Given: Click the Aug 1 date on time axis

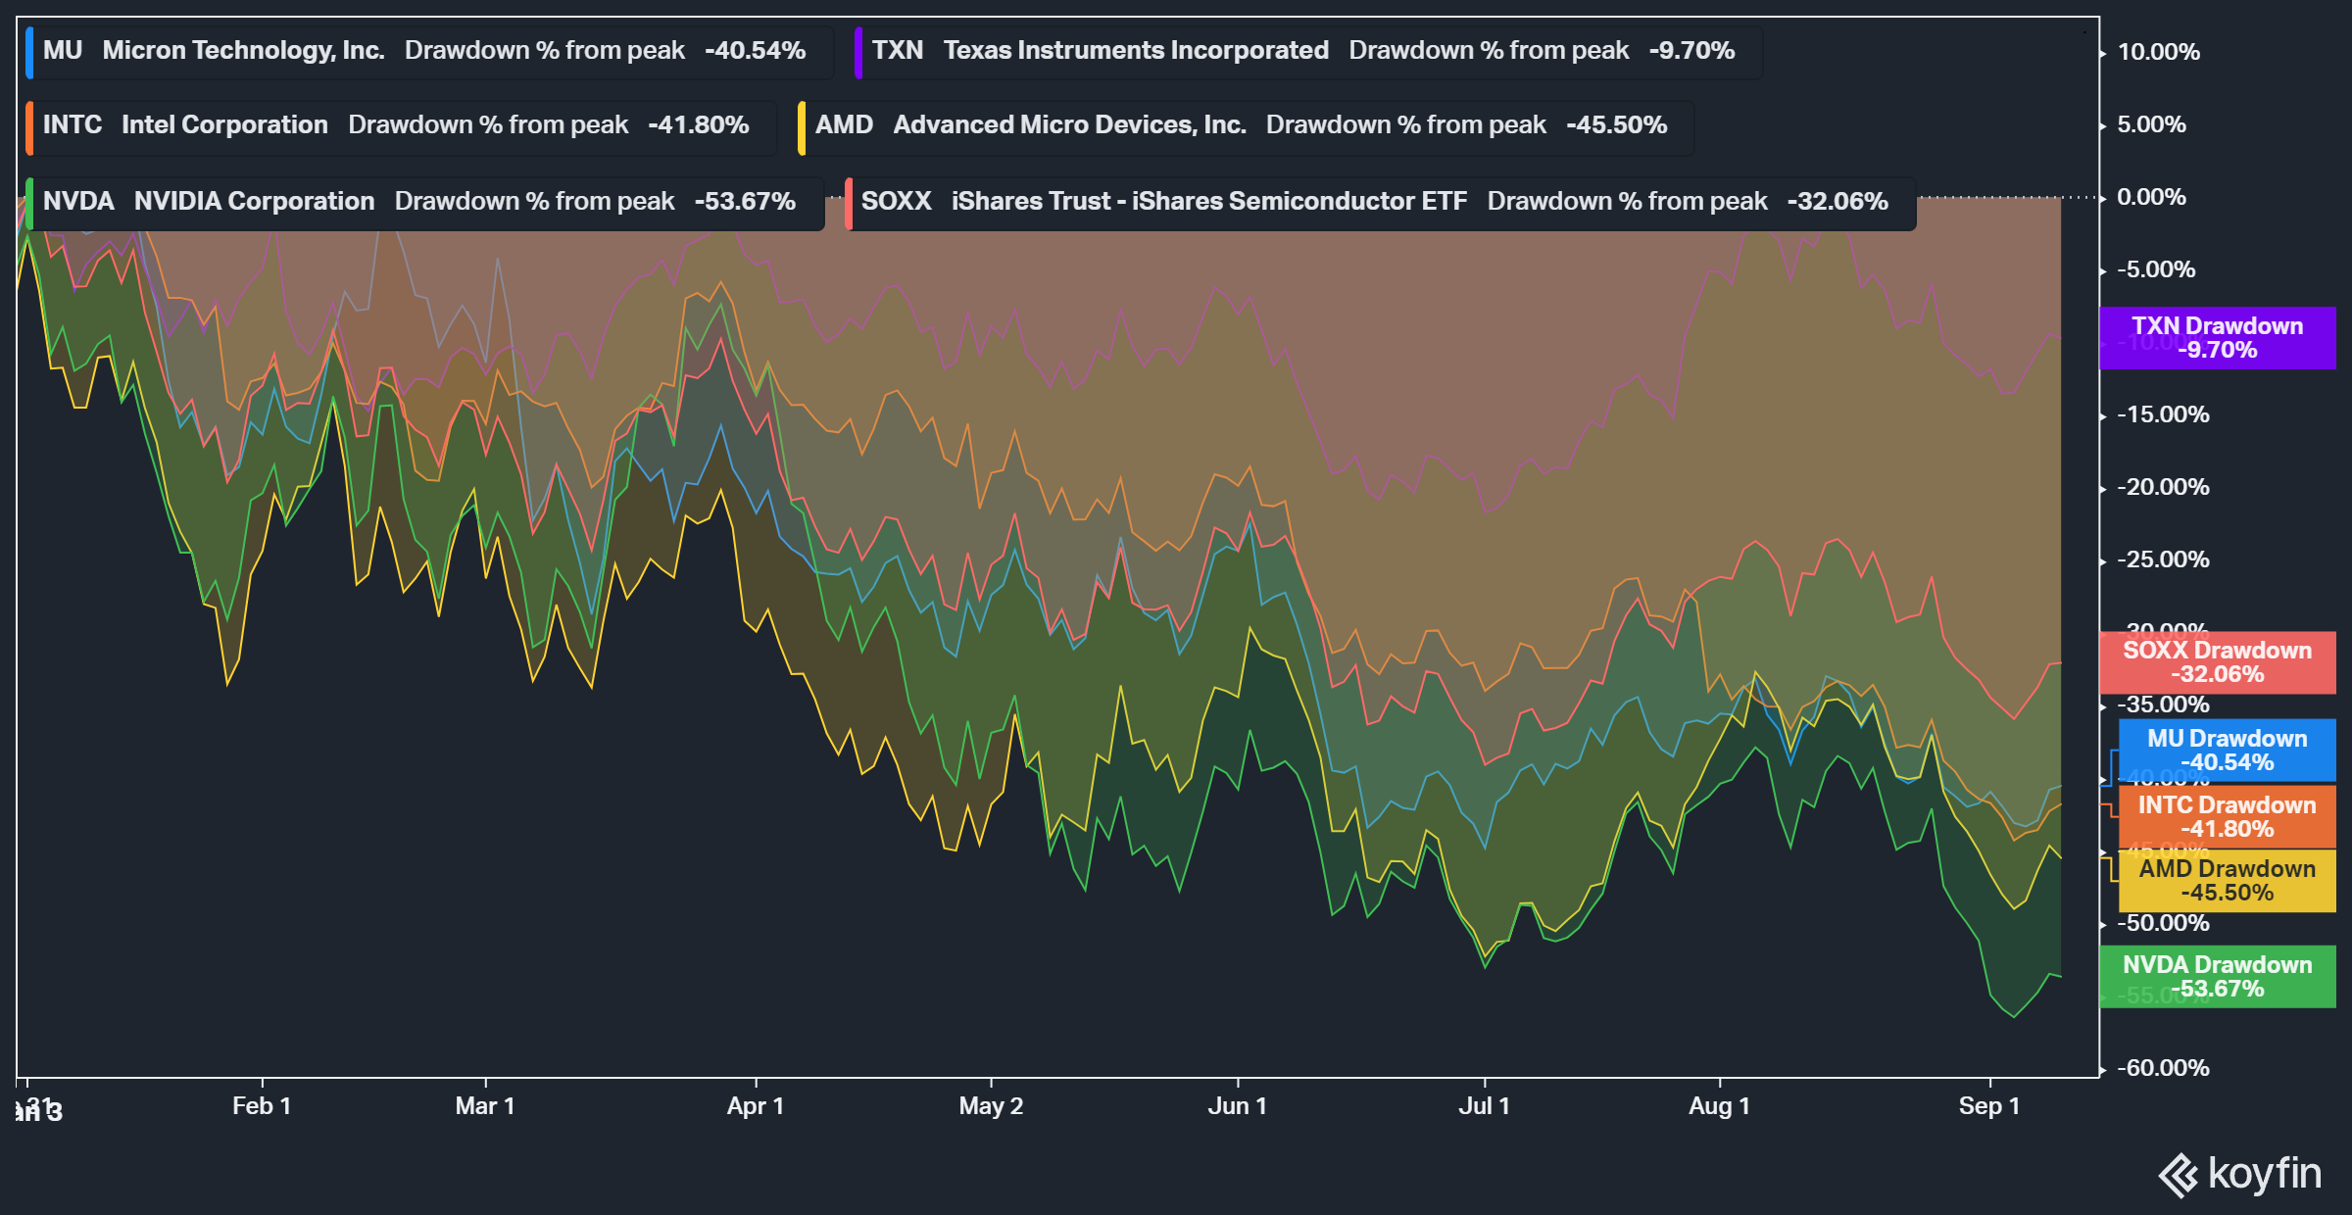Looking at the screenshot, I should [1720, 1106].
